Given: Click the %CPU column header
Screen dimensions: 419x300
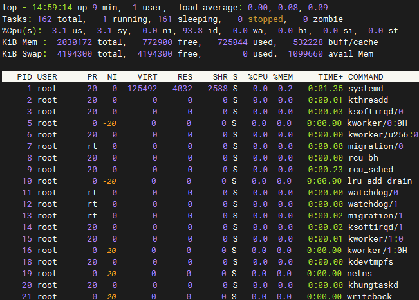Looking at the screenshot, I should (257, 77).
